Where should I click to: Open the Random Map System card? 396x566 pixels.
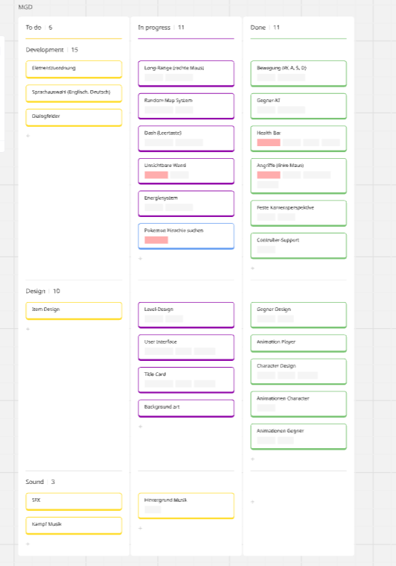[x=186, y=106]
